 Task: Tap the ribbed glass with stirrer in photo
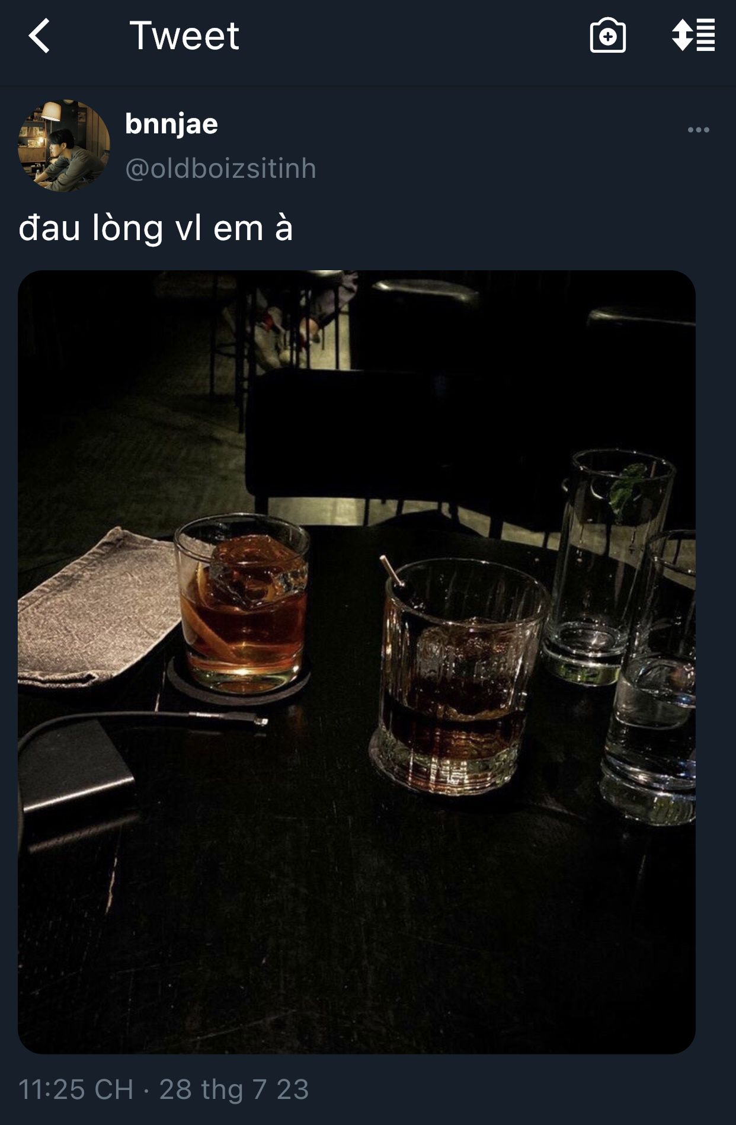[x=457, y=676]
